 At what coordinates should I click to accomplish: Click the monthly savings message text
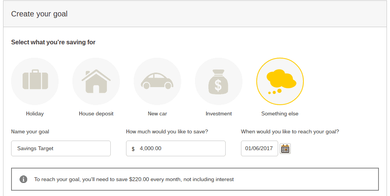134,179
